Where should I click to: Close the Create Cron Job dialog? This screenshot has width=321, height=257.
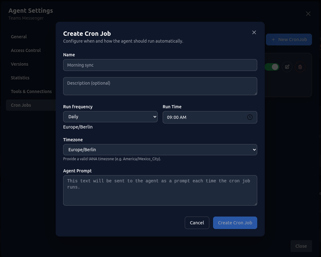click(x=254, y=32)
